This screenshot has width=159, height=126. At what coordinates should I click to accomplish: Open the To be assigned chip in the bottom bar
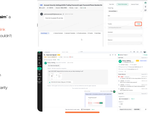tap(85, 110)
